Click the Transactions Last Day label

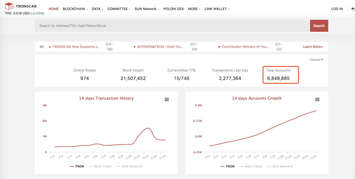pos(230,70)
